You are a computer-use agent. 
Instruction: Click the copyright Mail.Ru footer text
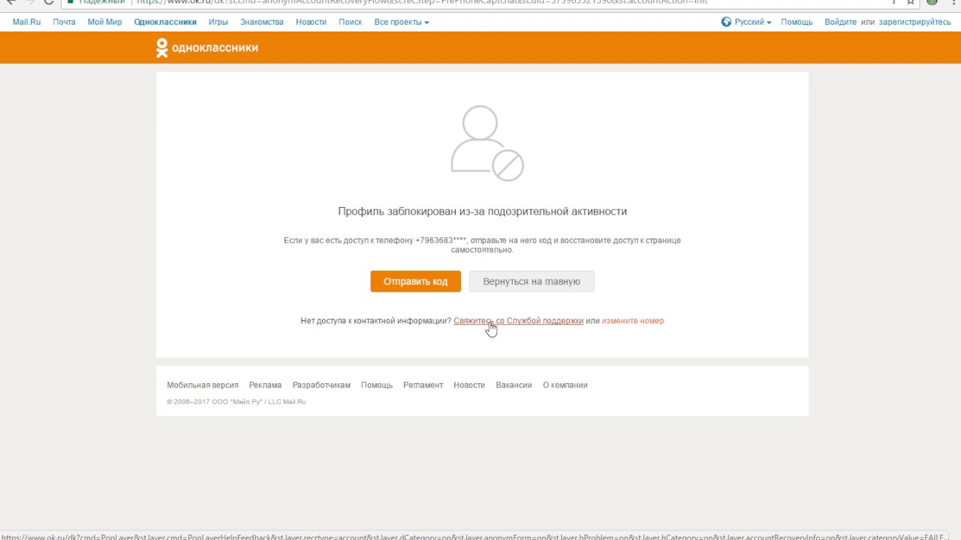(236, 402)
